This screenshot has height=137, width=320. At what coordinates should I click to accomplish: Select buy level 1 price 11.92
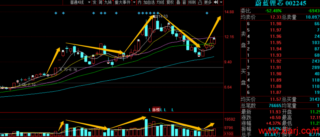pos(276,61)
